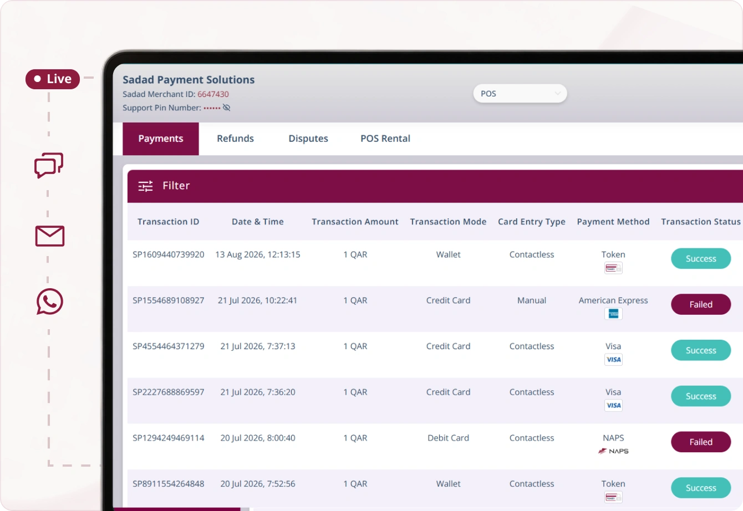Click Failed status for American Express transaction
The width and height of the screenshot is (743, 511).
pos(701,304)
